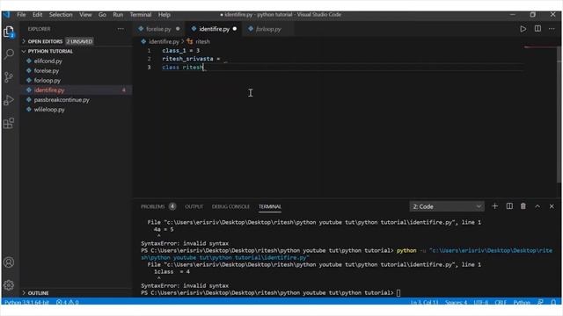Open whileloop.py from explorer
The image size is (563, 316).
pyautogui.click(x=49, y=109)
